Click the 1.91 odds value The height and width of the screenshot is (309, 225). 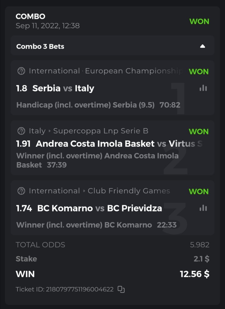(23, 143)
